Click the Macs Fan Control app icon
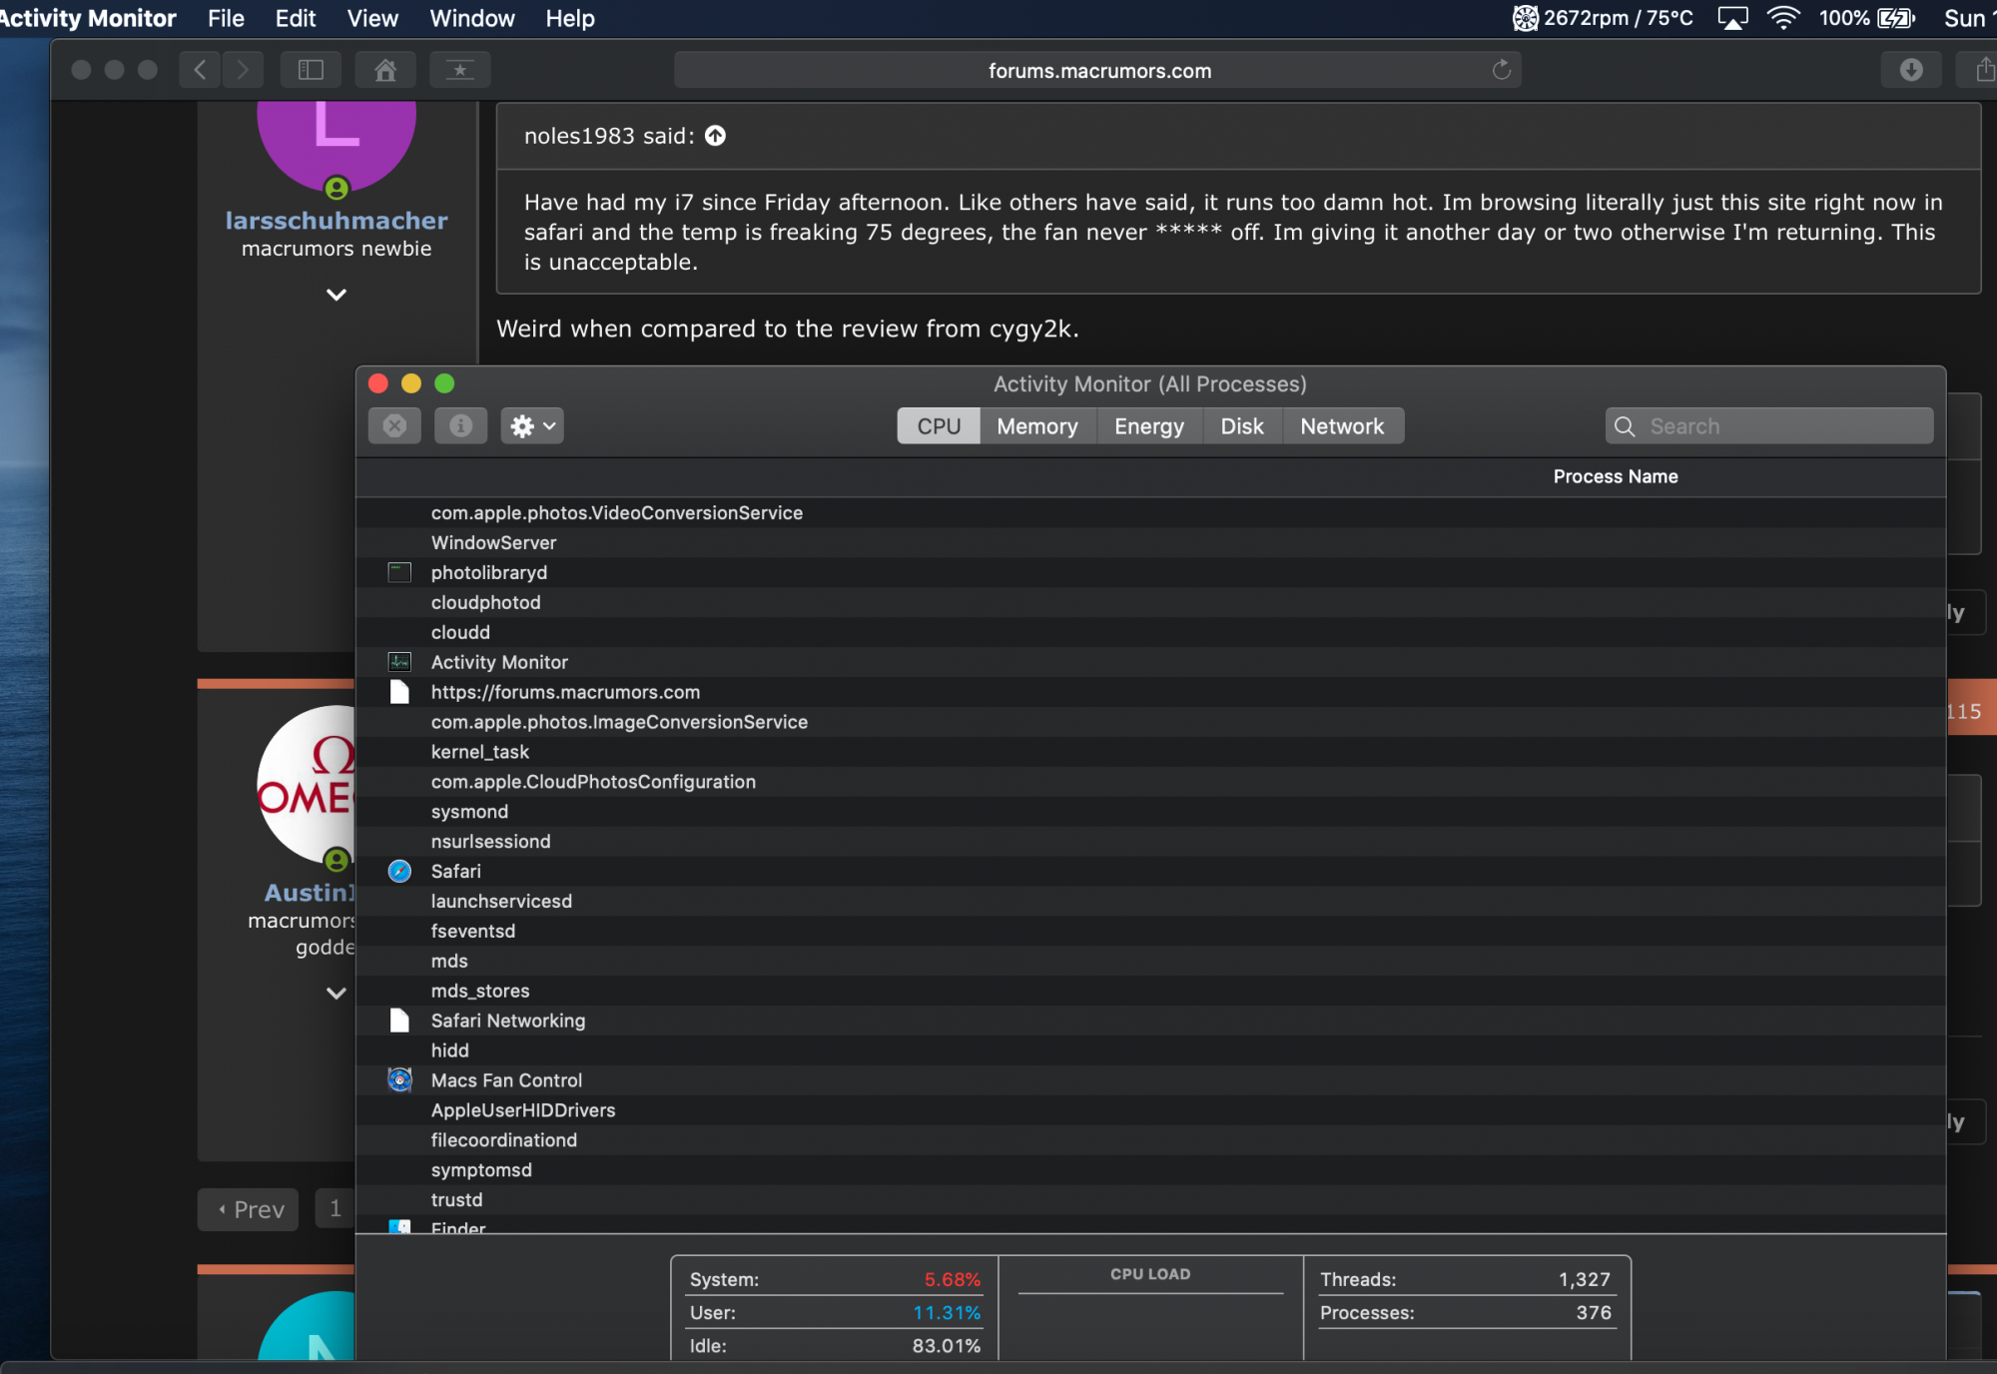 (399, 1080)
